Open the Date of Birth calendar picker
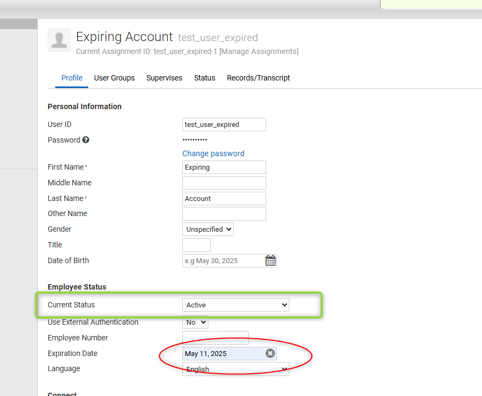Viewport: 482px width, 396px height. pos(270,260)
